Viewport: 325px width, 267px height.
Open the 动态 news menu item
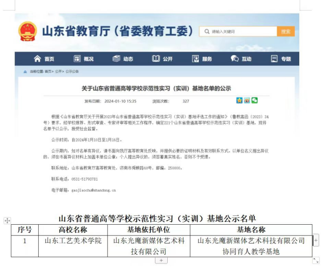pyautogui.click(x=123, y=59)
